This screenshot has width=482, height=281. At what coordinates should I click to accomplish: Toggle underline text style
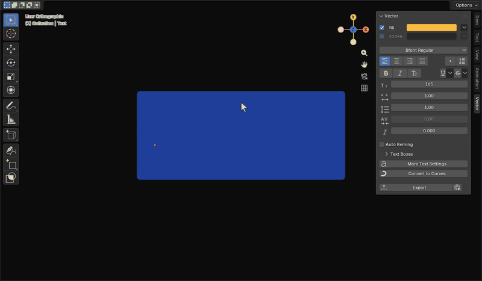click(x=443, y=73)
